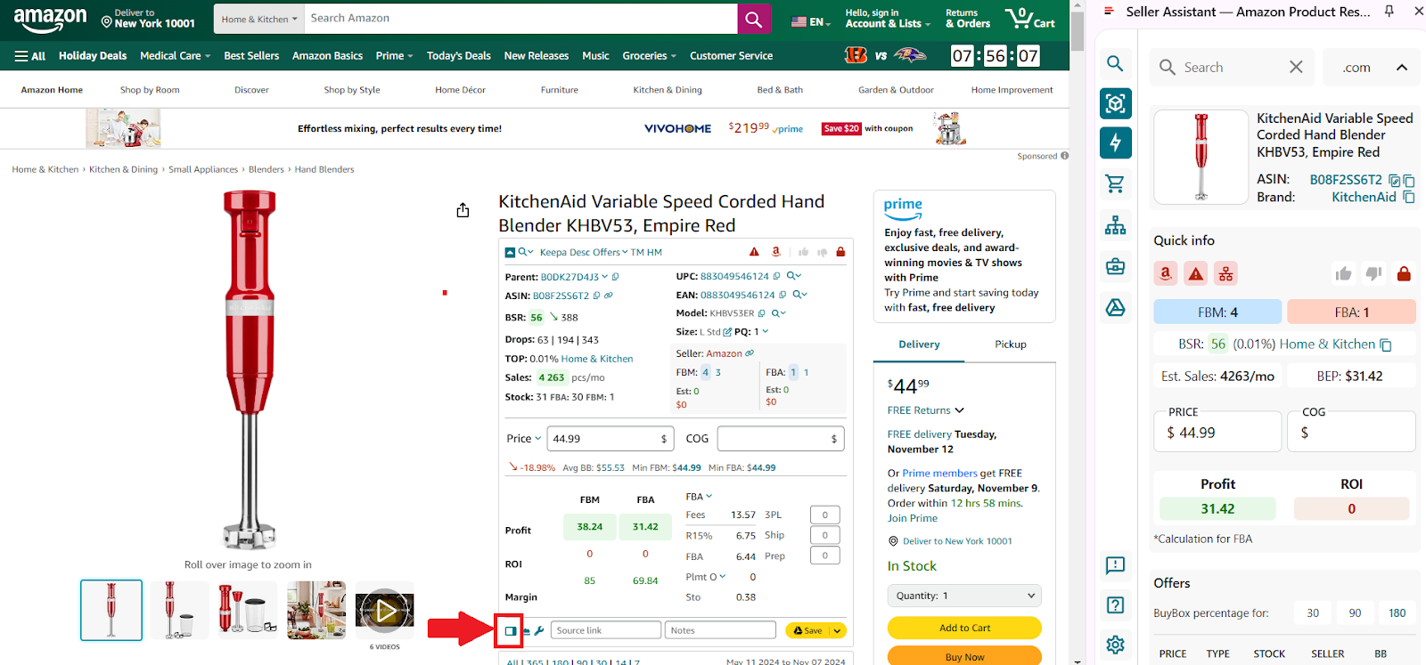Screen dimensions: 1426x665
Task: Open the toolbox sidebar icon
Action: click(1115, 266)
